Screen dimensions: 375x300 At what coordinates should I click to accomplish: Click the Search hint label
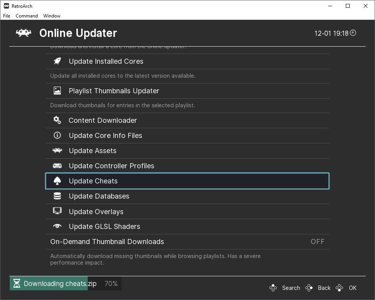(x=291, y=288)
